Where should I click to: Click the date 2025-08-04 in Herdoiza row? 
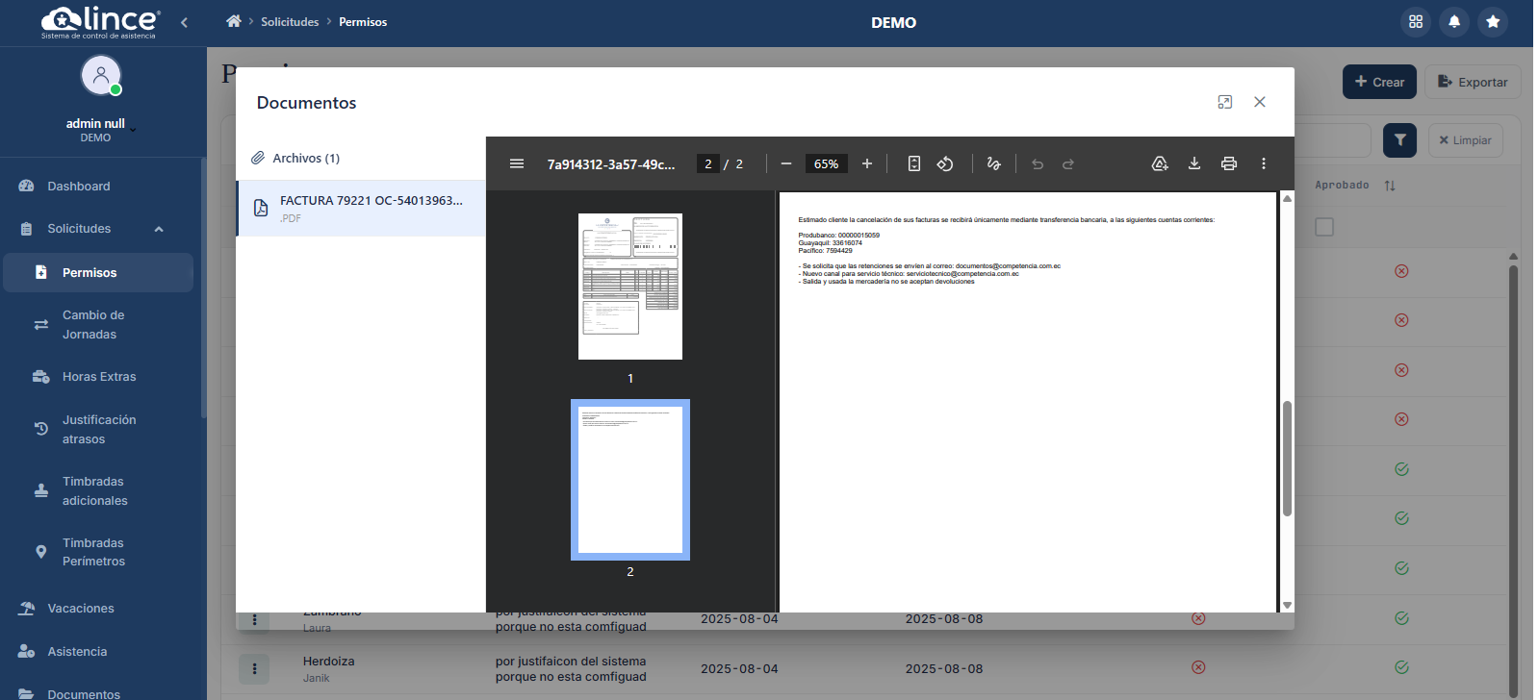pyautogui.click(x=739, y=669)
